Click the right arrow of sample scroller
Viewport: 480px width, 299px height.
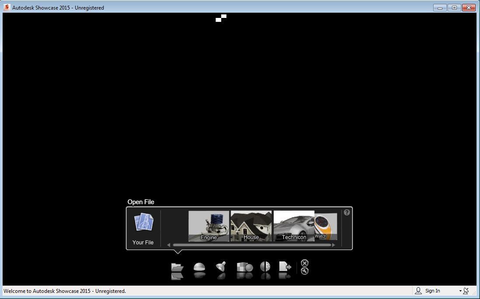click(334, 245)
